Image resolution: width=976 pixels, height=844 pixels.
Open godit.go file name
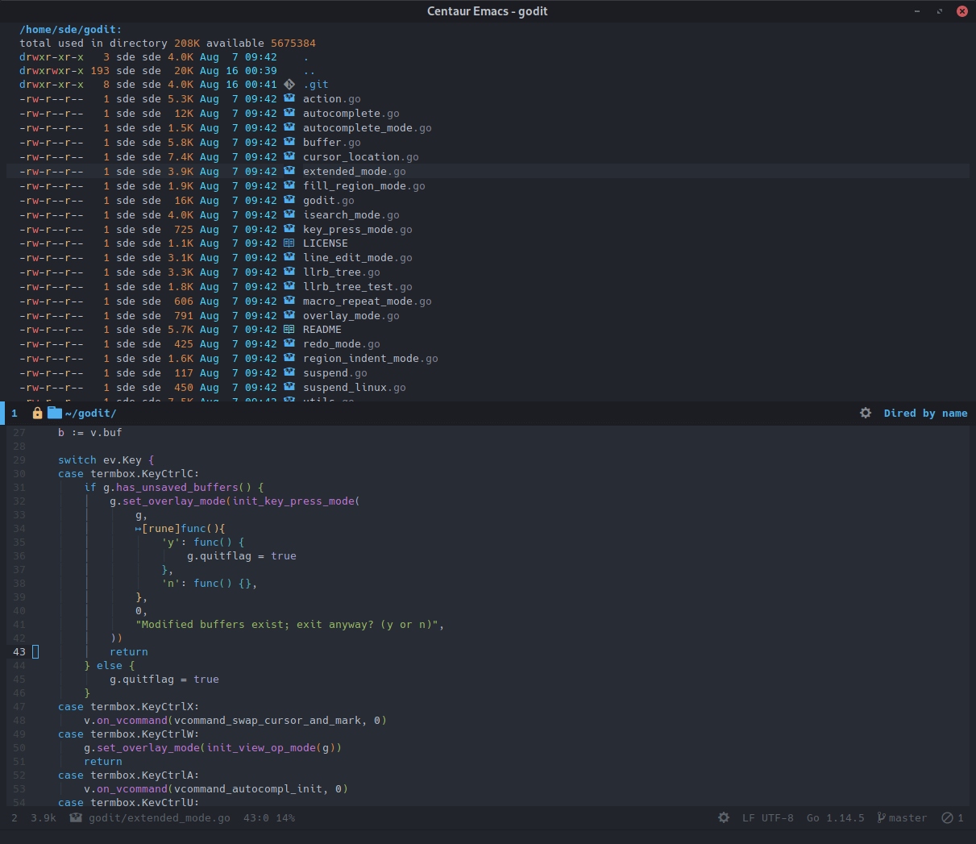[x=329, y=201]
